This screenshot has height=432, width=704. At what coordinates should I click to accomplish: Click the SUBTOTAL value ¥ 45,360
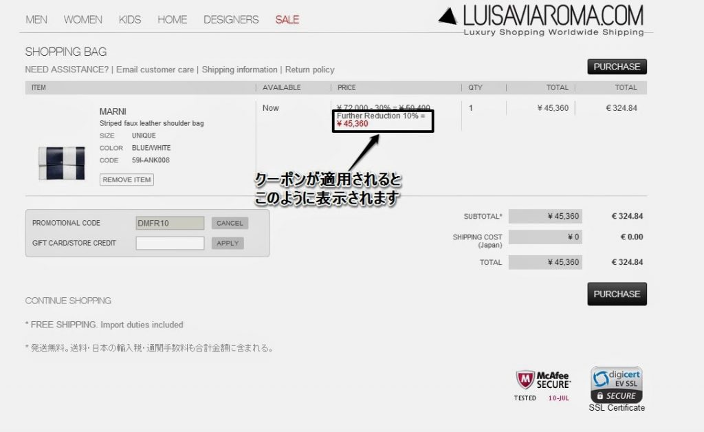pos(545,217)
